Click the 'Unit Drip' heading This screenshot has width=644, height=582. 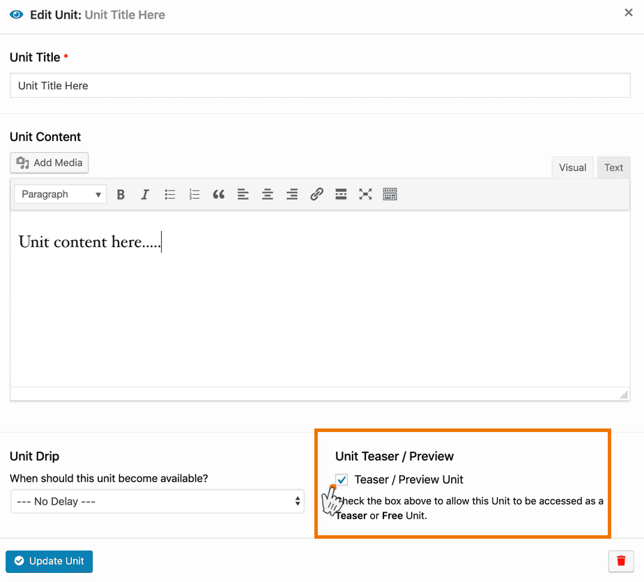pyautogui.click(x=35, y=456)
